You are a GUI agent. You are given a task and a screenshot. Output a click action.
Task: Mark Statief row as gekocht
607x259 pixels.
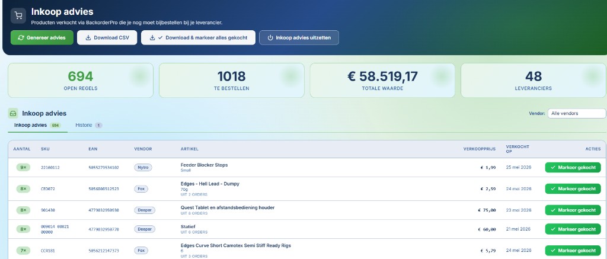(x=573, y=229)
